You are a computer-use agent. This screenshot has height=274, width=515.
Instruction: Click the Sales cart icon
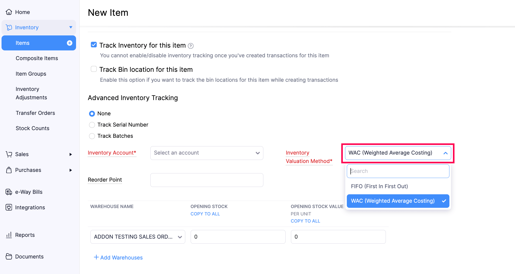[x=9, y=154]
